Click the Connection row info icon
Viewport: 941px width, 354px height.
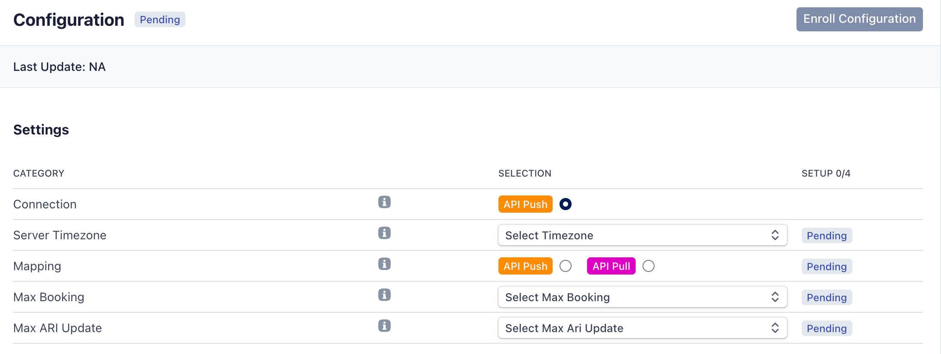pyautogui.click(x=384, y=202)
